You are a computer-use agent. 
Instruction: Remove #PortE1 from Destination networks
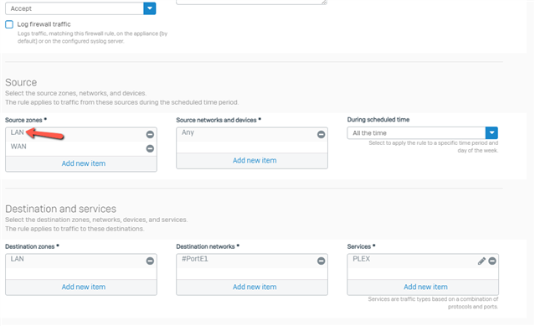pos(321,261)
